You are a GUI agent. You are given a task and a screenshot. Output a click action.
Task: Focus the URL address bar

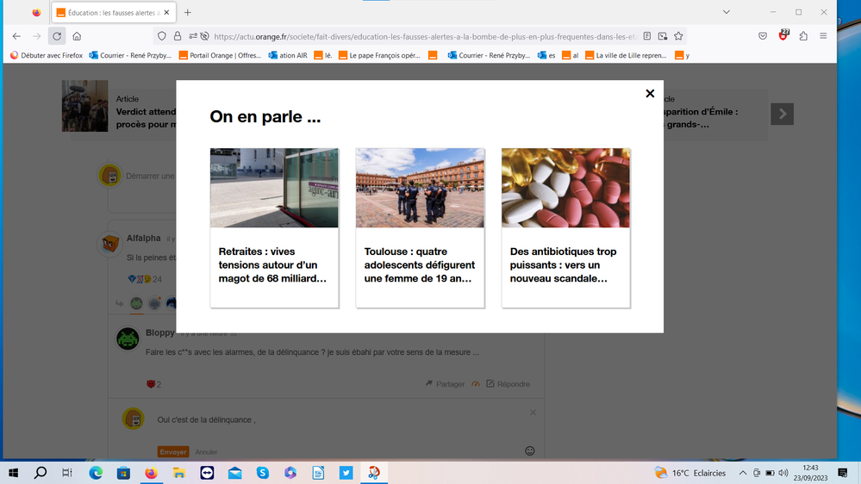[426, 37]
